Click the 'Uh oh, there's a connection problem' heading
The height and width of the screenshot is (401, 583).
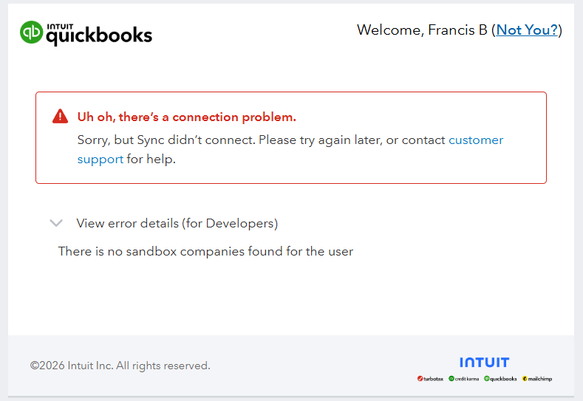coord(186,117)
